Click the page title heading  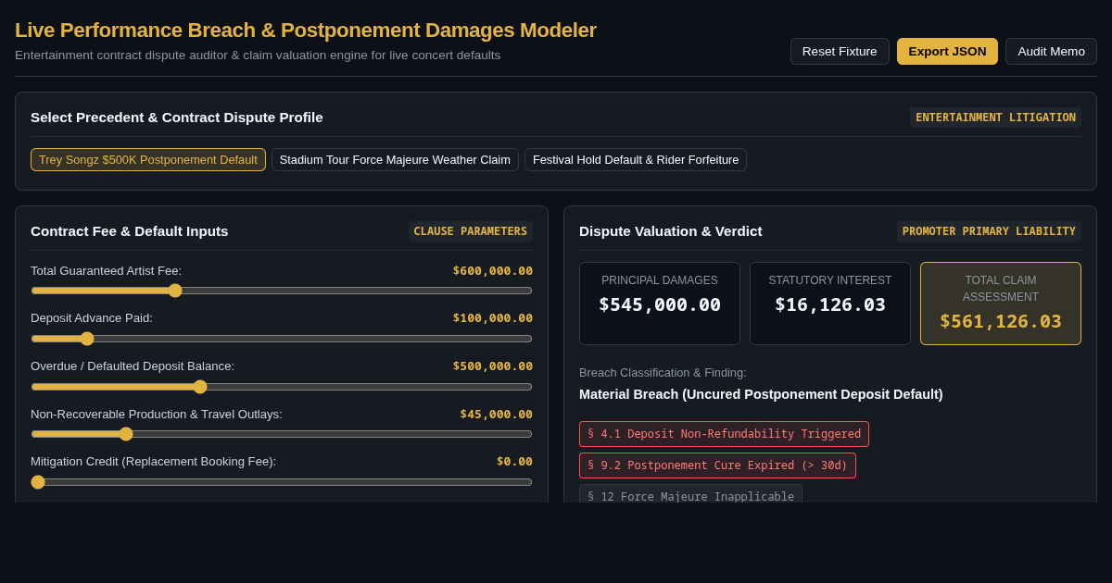(x=306, y=31)
